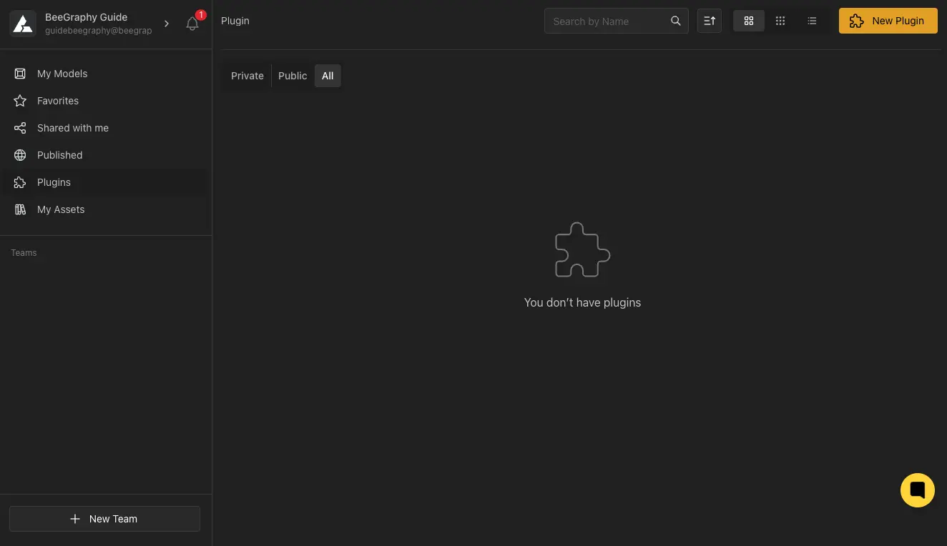Open the chat widget bubble
This screenshot has height=546, width=947.
click(x=918, y=490)
